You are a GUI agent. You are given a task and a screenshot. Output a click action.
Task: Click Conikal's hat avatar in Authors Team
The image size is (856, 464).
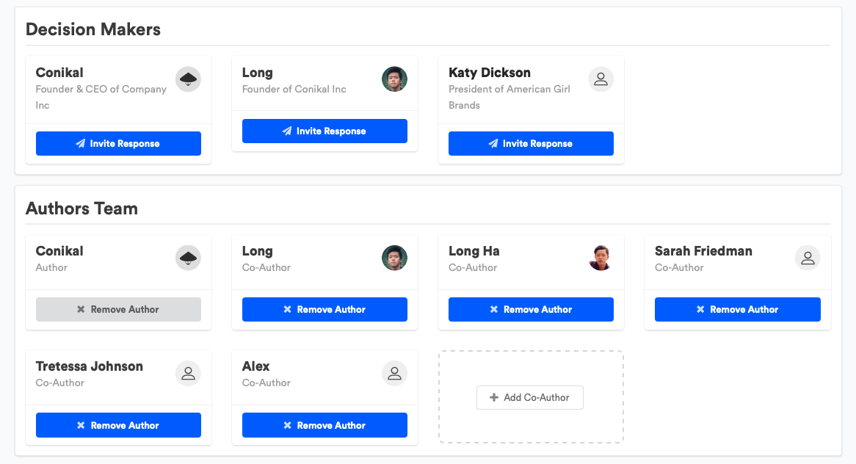coord(188,258)
